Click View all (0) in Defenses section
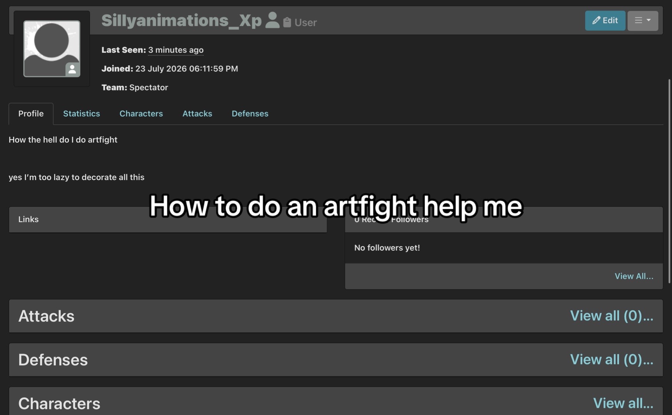The width and height of the screenshot is (672, 415). (x=612, y=360)
